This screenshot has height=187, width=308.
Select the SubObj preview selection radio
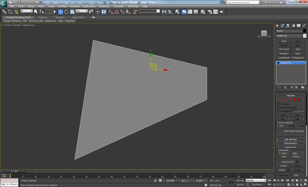click(x=286, y=126)
